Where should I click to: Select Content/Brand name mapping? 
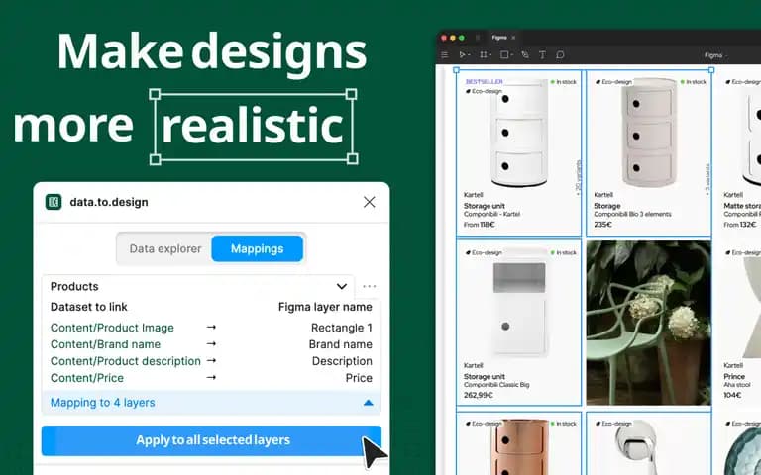pyautogui.click(x=105, y=344)
